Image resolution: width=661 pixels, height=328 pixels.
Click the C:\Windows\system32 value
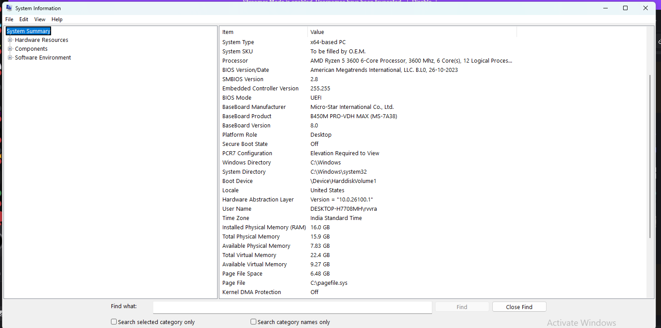click(339, 172)
